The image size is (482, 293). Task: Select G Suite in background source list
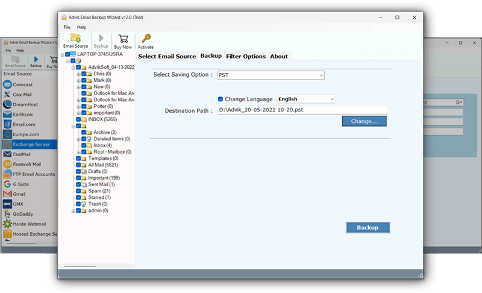click(20, 184)
